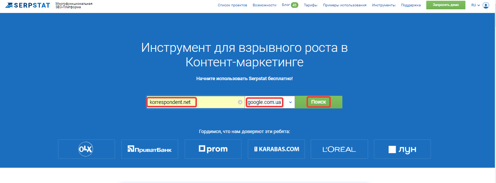Click the OLX client logo
Image resolution: width=496 pixels, height=183 pixels.
[87, 149]
